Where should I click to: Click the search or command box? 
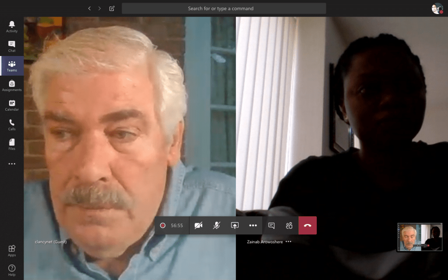point(224,8)
